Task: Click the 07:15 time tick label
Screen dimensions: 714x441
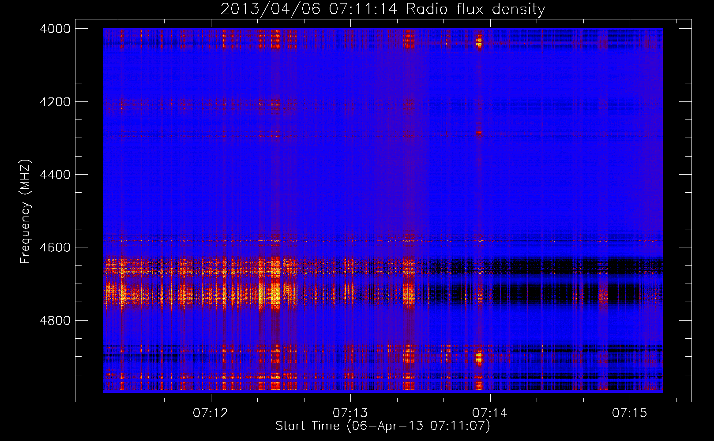Action: pos(630,413)
